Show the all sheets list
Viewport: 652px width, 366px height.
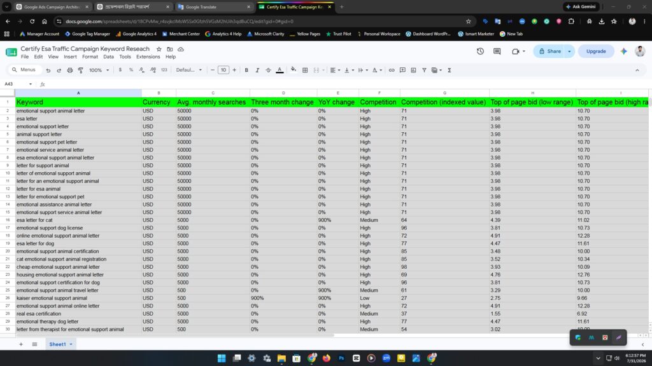click(x=34, y=344)
